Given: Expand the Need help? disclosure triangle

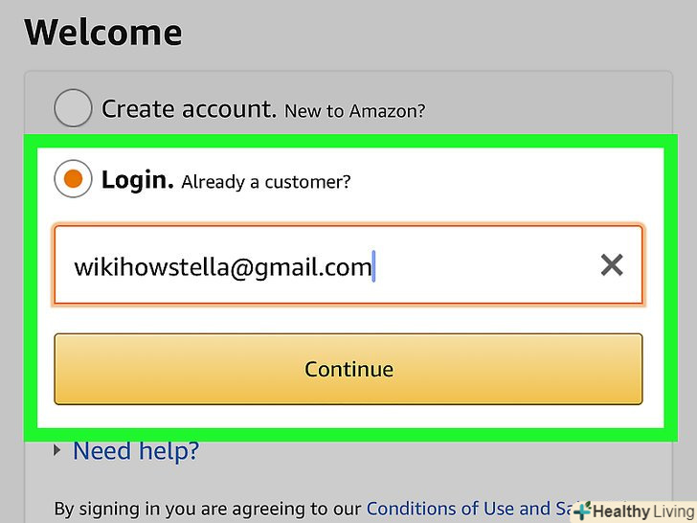Looking at the screenshot, I should (x=58, y=449).
